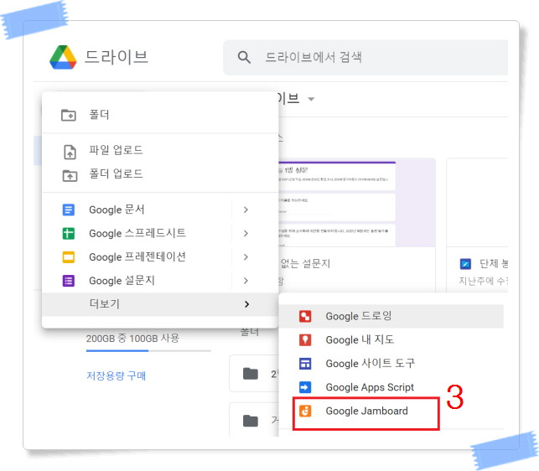The image size is (539, 471).
Task: Select 폴더 to create a folder
Action: point(159,115)
